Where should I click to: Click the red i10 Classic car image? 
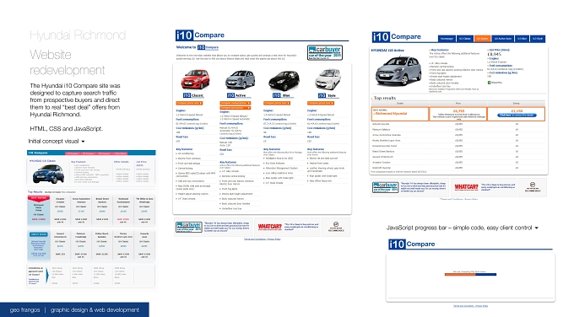196,79
